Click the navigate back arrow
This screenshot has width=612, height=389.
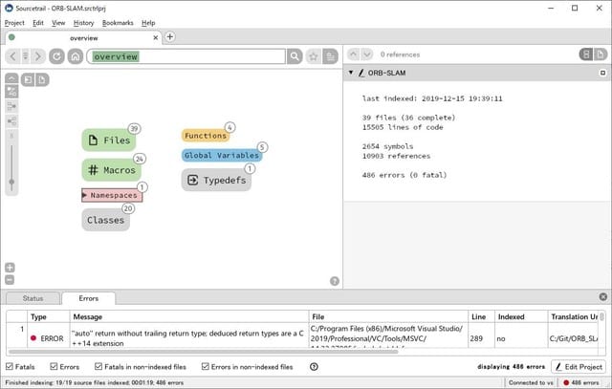13,56
